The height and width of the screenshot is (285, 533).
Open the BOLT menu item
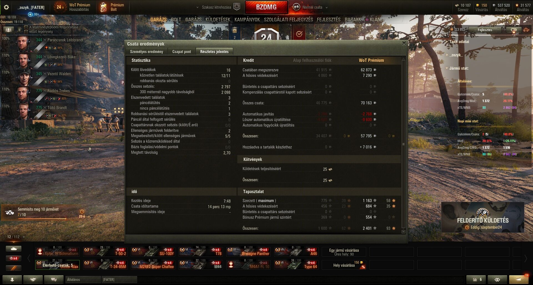click(176, 20)
